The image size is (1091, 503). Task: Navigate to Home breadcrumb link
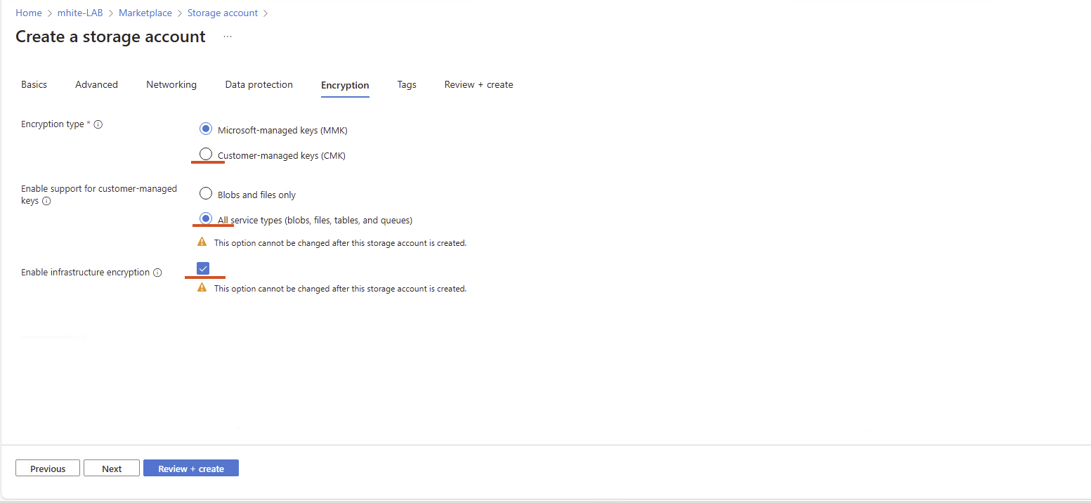click(x=29, y=13)
